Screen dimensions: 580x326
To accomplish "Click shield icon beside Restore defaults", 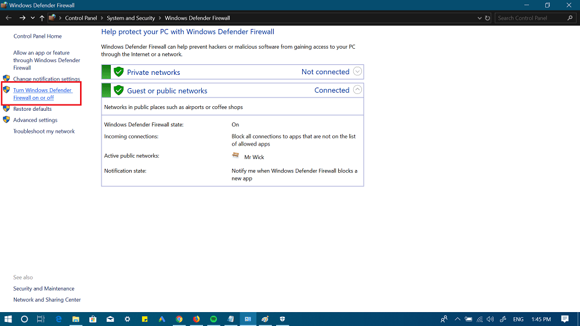I will [x=6, y=108].
